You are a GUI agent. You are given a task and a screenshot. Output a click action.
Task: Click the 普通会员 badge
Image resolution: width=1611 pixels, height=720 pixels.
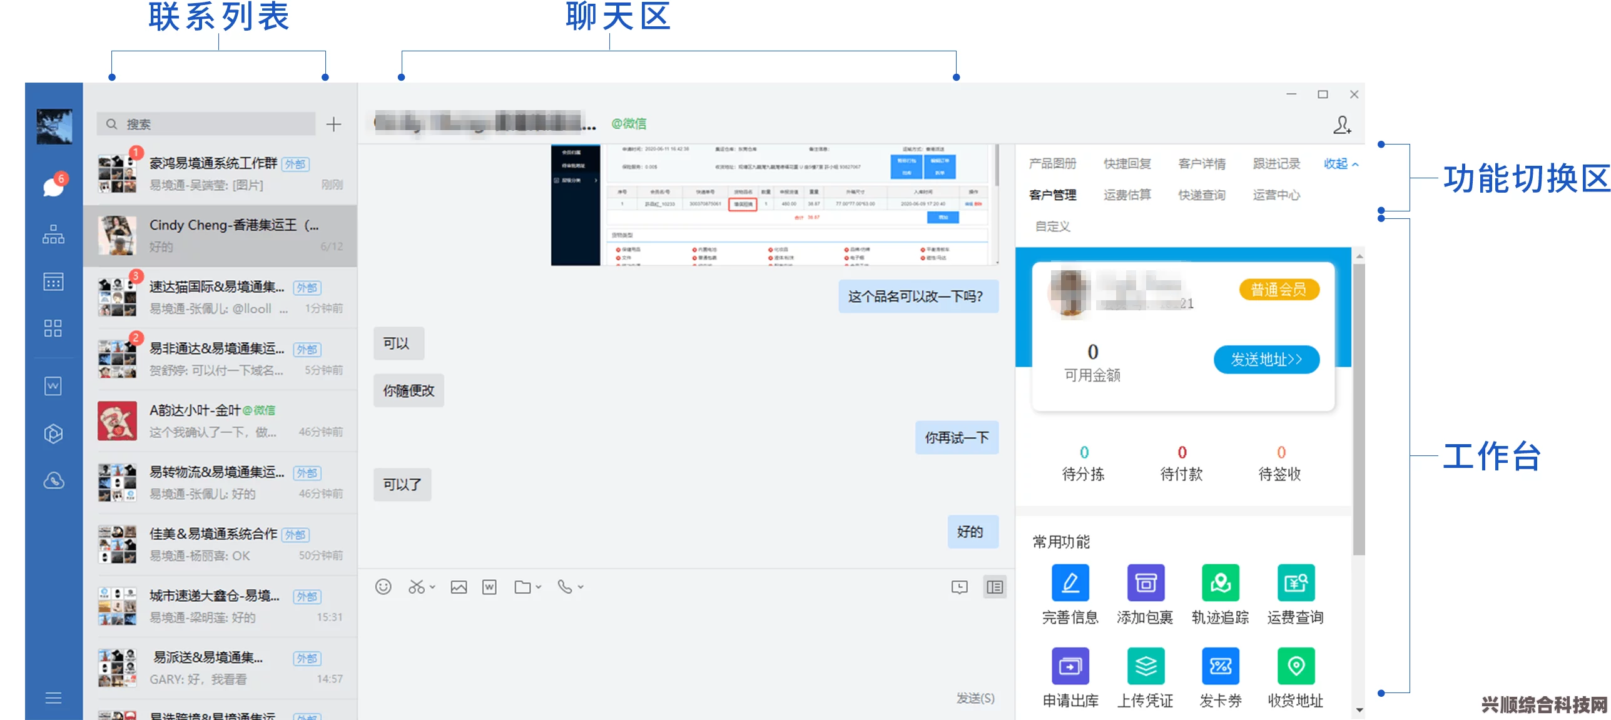click(x=1279, y=290)
